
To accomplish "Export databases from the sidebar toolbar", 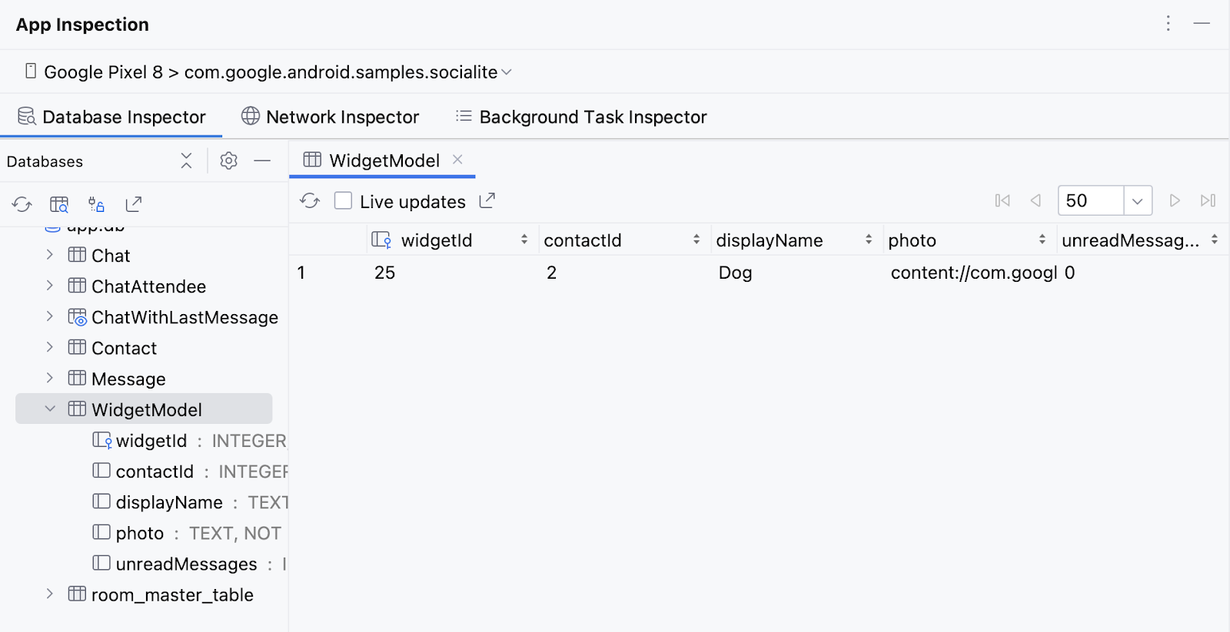I will (133, 204).
